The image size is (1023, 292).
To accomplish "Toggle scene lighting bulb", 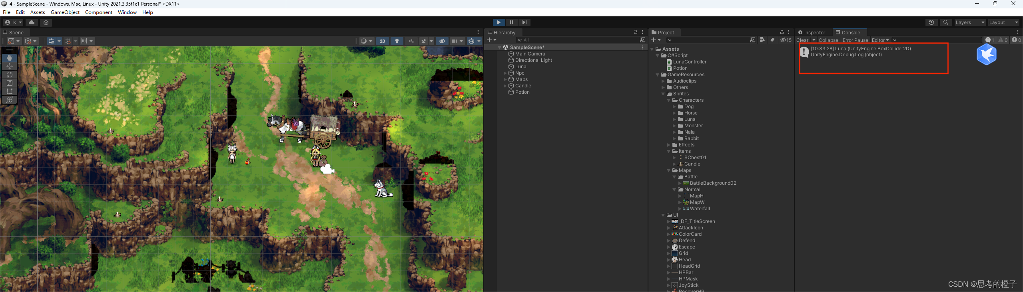I will [x=397, y=41].
